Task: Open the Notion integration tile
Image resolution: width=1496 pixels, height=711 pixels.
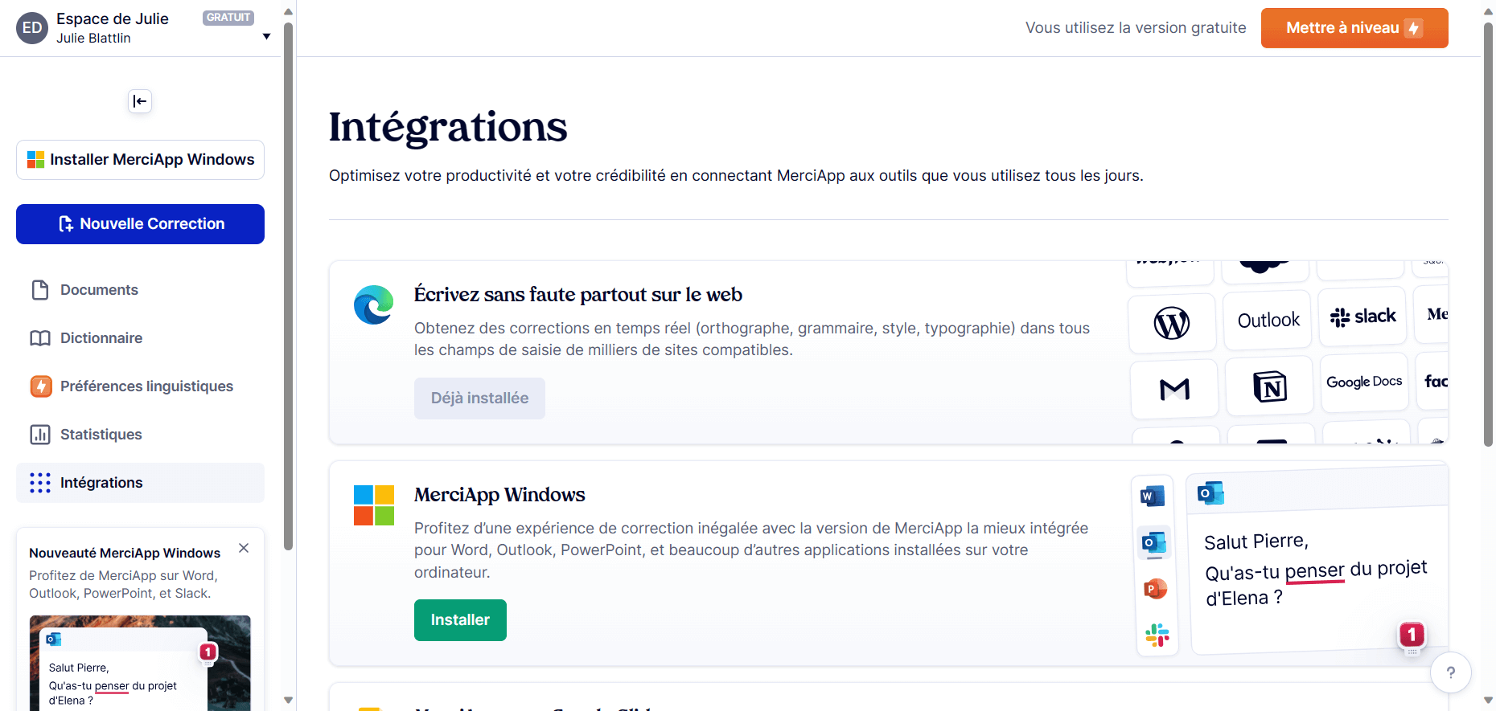Action: [x=1269, y=386]
